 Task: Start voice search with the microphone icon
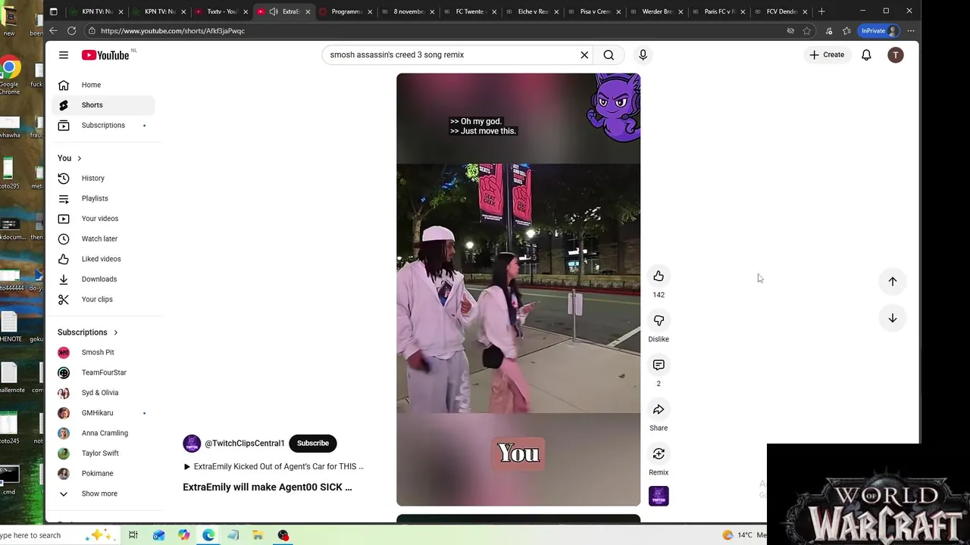coord(643,54)
